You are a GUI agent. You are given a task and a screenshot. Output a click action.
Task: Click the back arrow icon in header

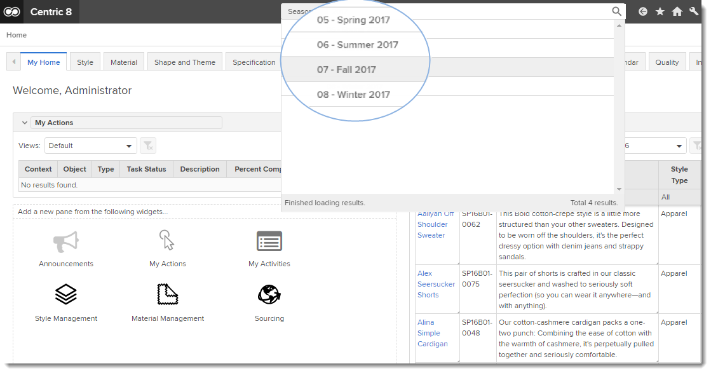point(643,11)
